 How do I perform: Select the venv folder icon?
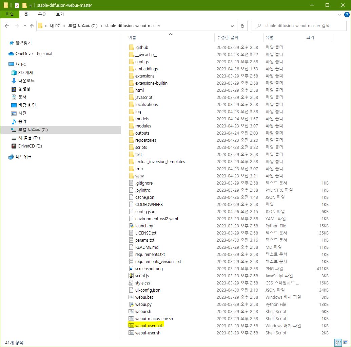(131, 176)
